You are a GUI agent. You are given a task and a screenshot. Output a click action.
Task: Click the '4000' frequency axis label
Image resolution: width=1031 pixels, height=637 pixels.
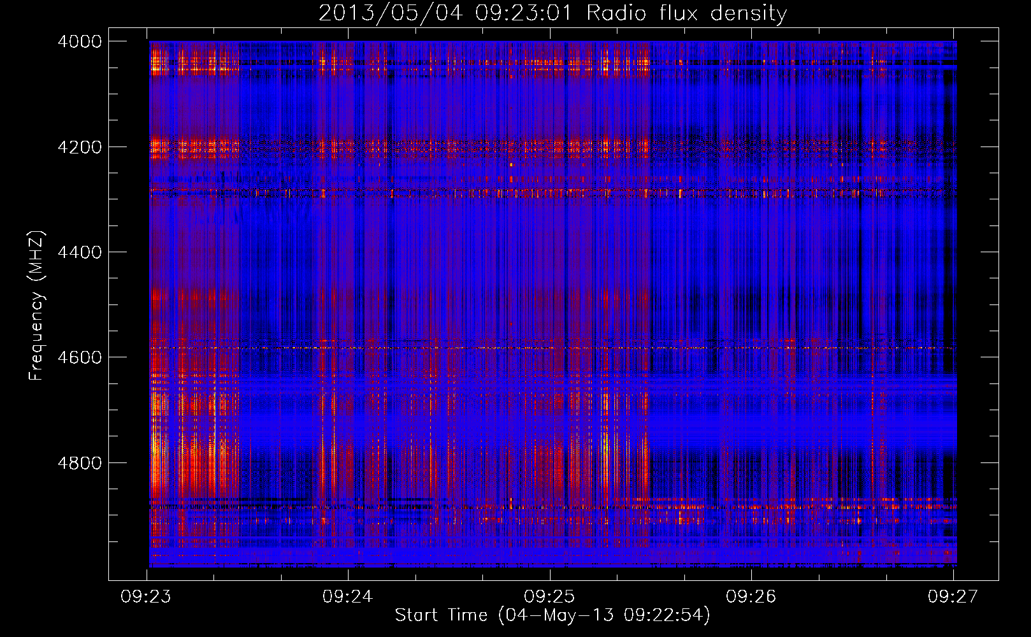click(80, 41)
